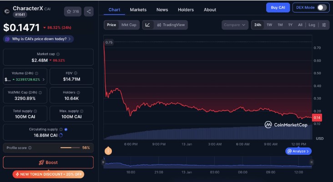Click FDV info icon
The height and width of the screenshot is (182, 333).
(76, 73)
